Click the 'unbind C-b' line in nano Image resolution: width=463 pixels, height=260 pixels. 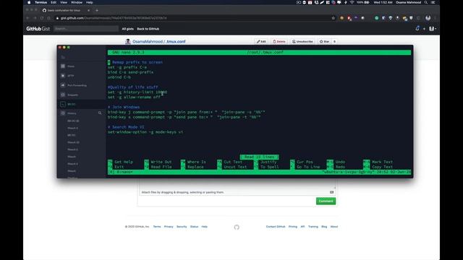click(x=119, y=77)
